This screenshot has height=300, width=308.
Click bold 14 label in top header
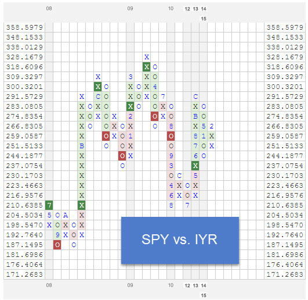(204, 9)
